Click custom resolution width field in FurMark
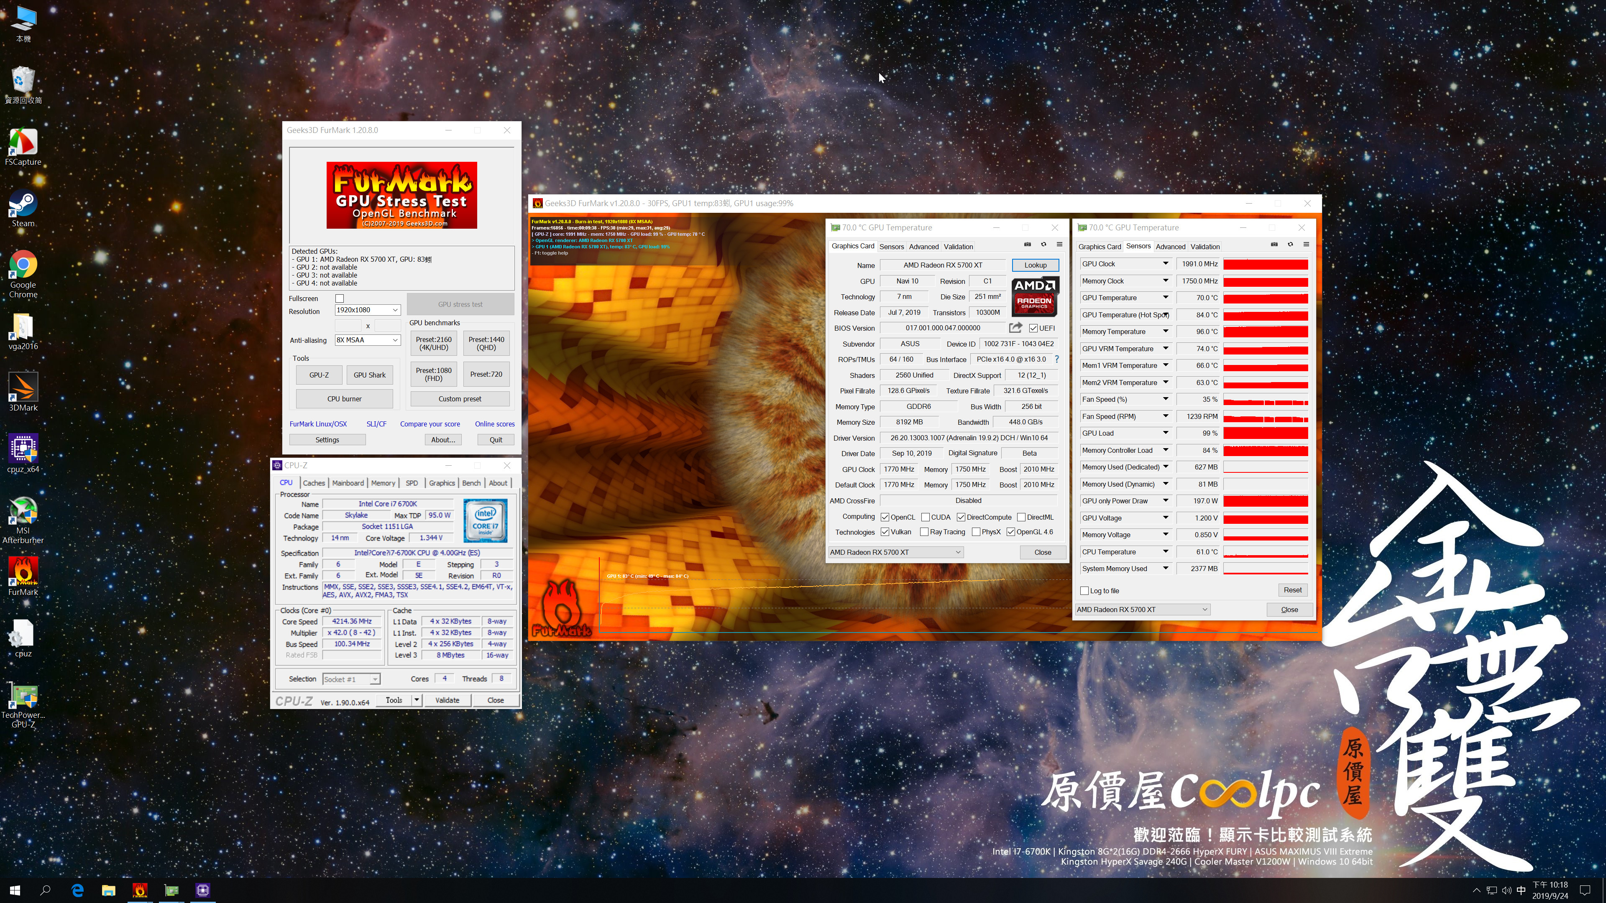The height and width of the screenshot is (903, 1606). click(x=348, y=325)
